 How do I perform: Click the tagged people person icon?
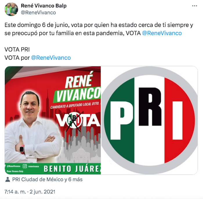point(8,180)
